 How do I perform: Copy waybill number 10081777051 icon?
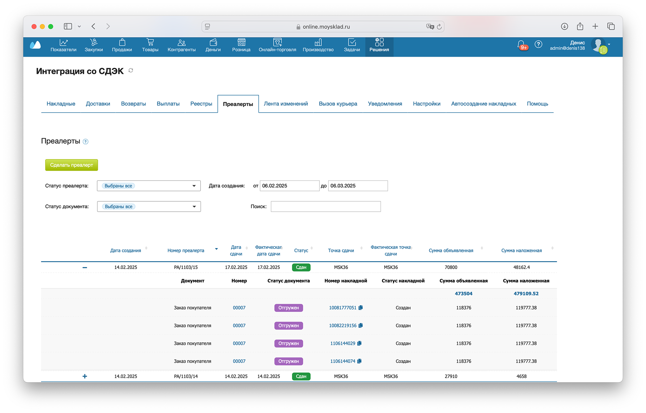pyautogui.click(x=361, y=307)
